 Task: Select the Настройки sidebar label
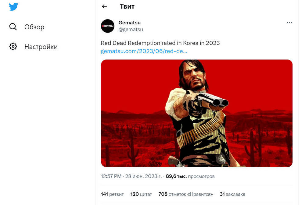[x=41, y=47]
